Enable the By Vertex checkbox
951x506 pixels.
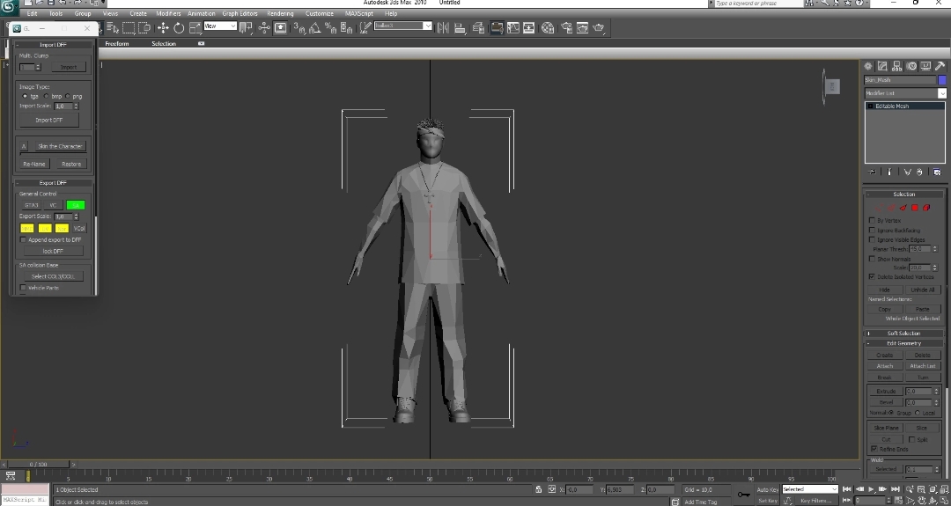coord(873,220)
